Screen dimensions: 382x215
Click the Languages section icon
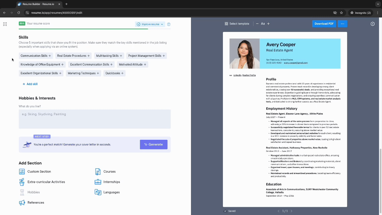pos(97,192)
